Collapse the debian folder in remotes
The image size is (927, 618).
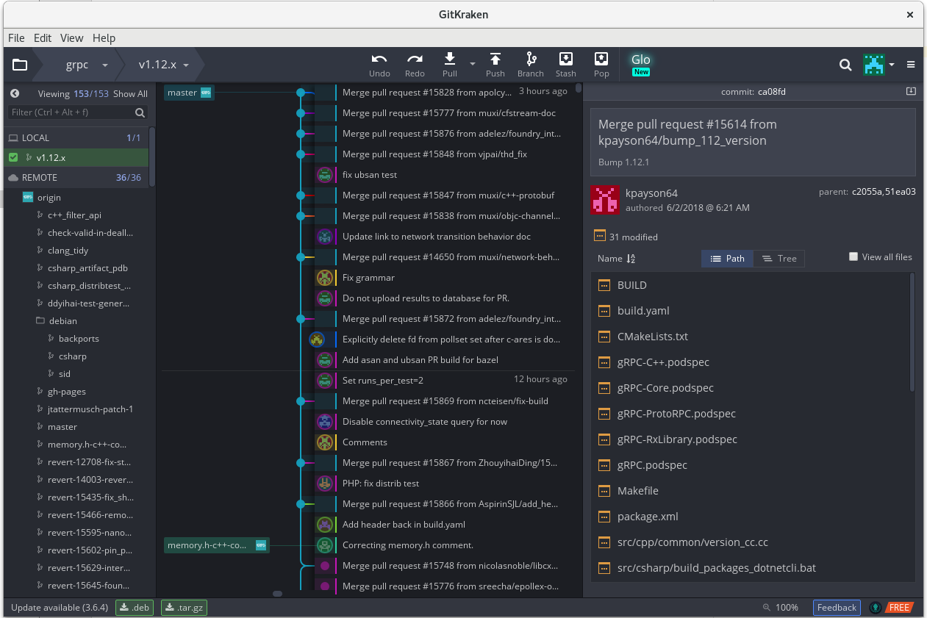[x=40, y=321]
